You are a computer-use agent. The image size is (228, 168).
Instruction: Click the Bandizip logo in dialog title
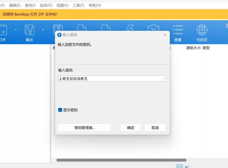[59, 35]
